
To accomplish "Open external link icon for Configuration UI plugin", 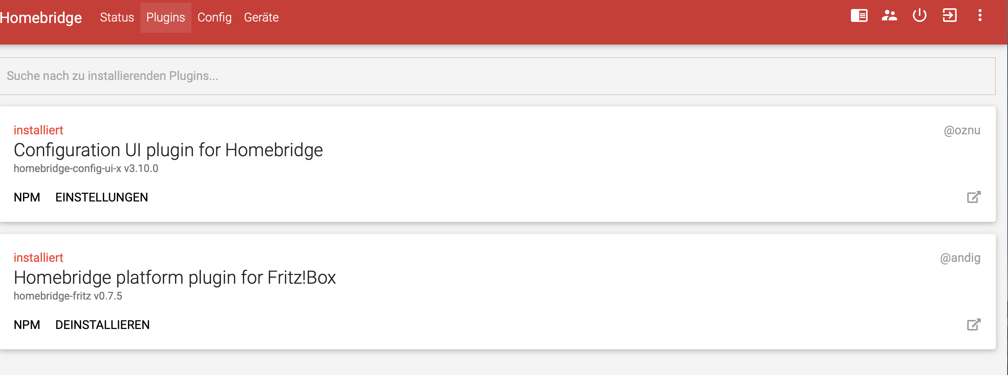I will pos(974,197).
